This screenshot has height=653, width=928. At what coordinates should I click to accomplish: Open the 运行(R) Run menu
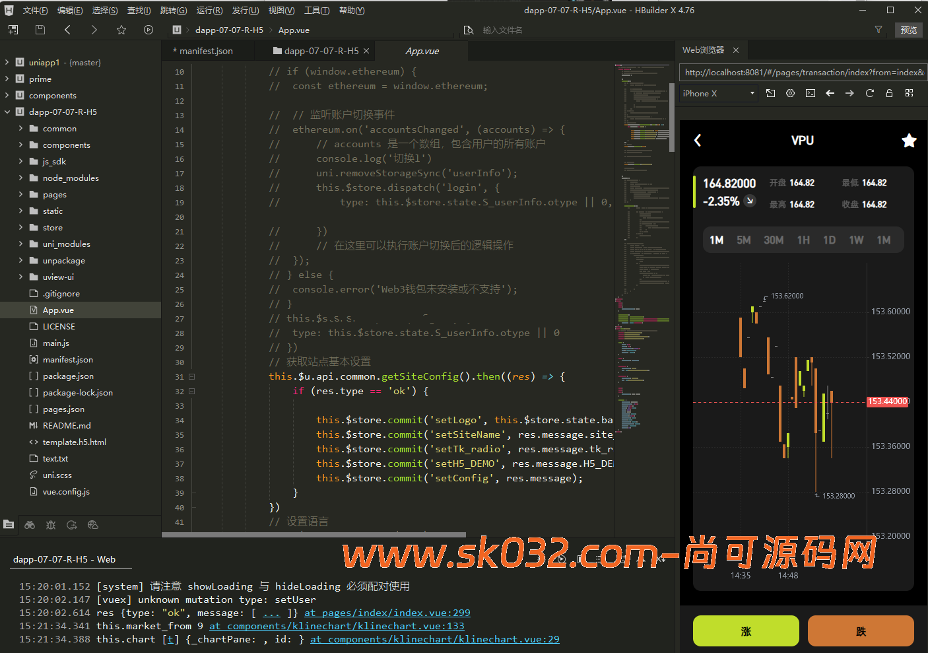[209, 11]
